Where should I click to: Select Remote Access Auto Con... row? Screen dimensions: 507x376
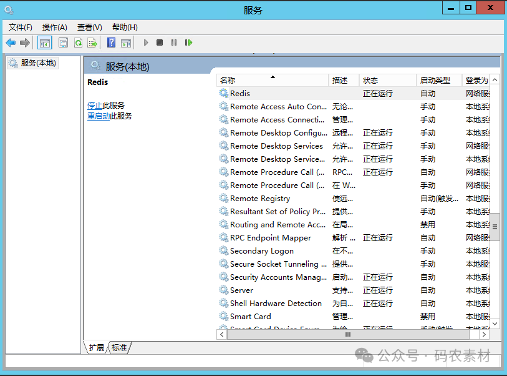point(353,107)
